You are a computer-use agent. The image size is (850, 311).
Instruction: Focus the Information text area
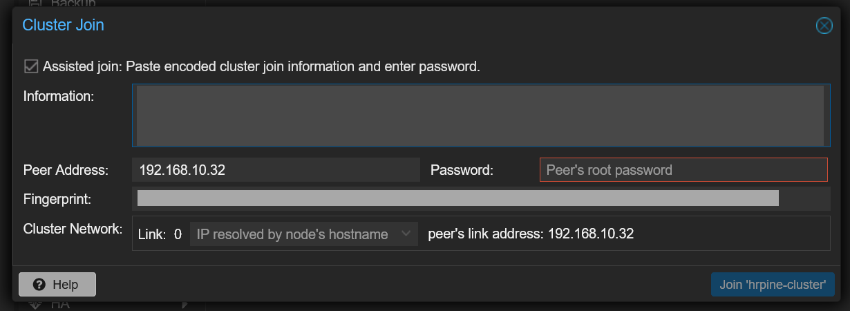tap(481, 115)
